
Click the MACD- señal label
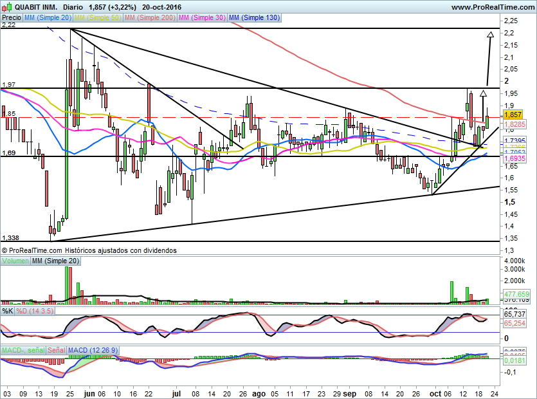tap(23, 349)
